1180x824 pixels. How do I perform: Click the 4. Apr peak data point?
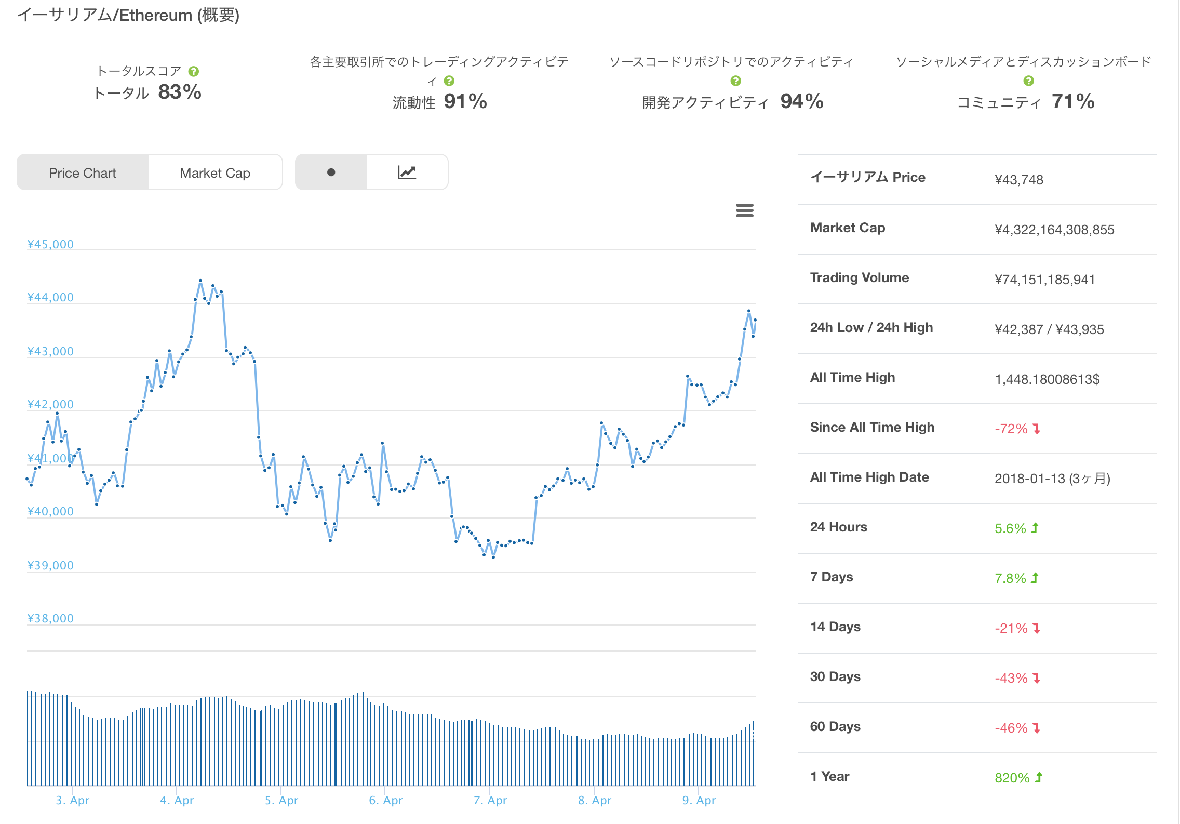[200, 281]
